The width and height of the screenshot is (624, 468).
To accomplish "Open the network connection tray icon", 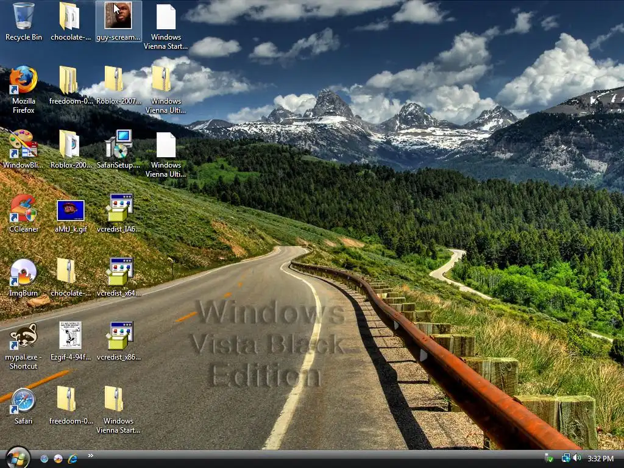I will [565, 458].
